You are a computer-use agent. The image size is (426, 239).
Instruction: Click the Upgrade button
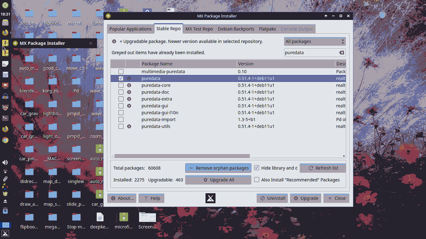pyautogui.click(x=306, y=198)
